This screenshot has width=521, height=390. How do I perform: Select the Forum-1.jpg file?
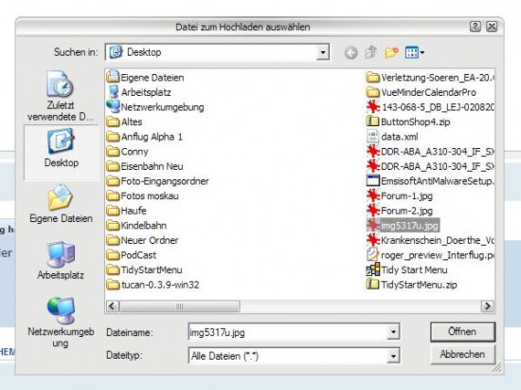[400, 195]
